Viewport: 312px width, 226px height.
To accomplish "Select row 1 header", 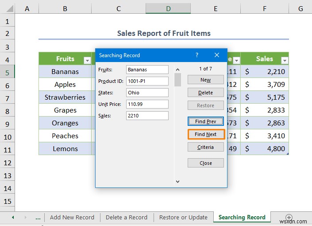I will coord(8,21).
